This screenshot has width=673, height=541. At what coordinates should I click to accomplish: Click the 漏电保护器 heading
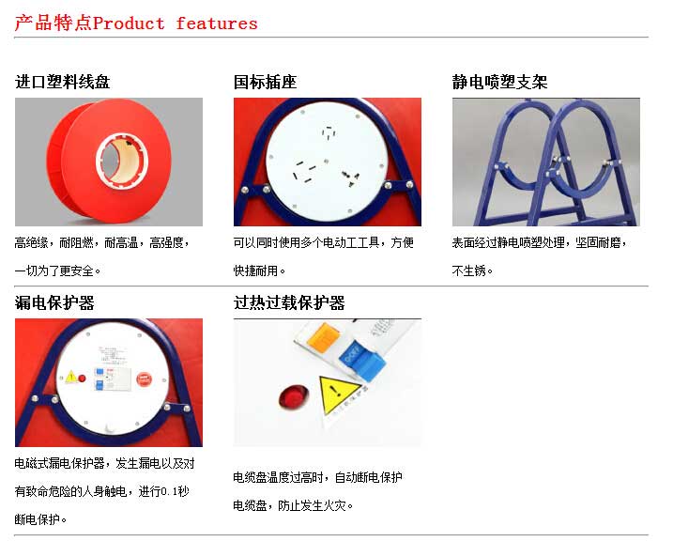click(54, 302)
